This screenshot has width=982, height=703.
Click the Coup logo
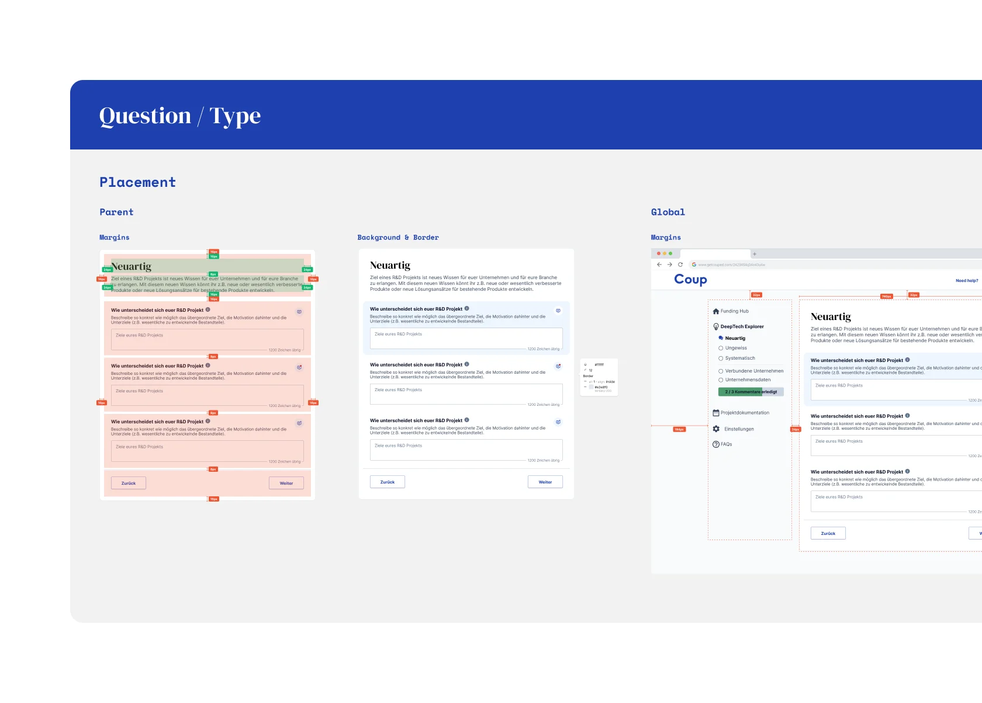pyautogui.click(x=690, y=279)
